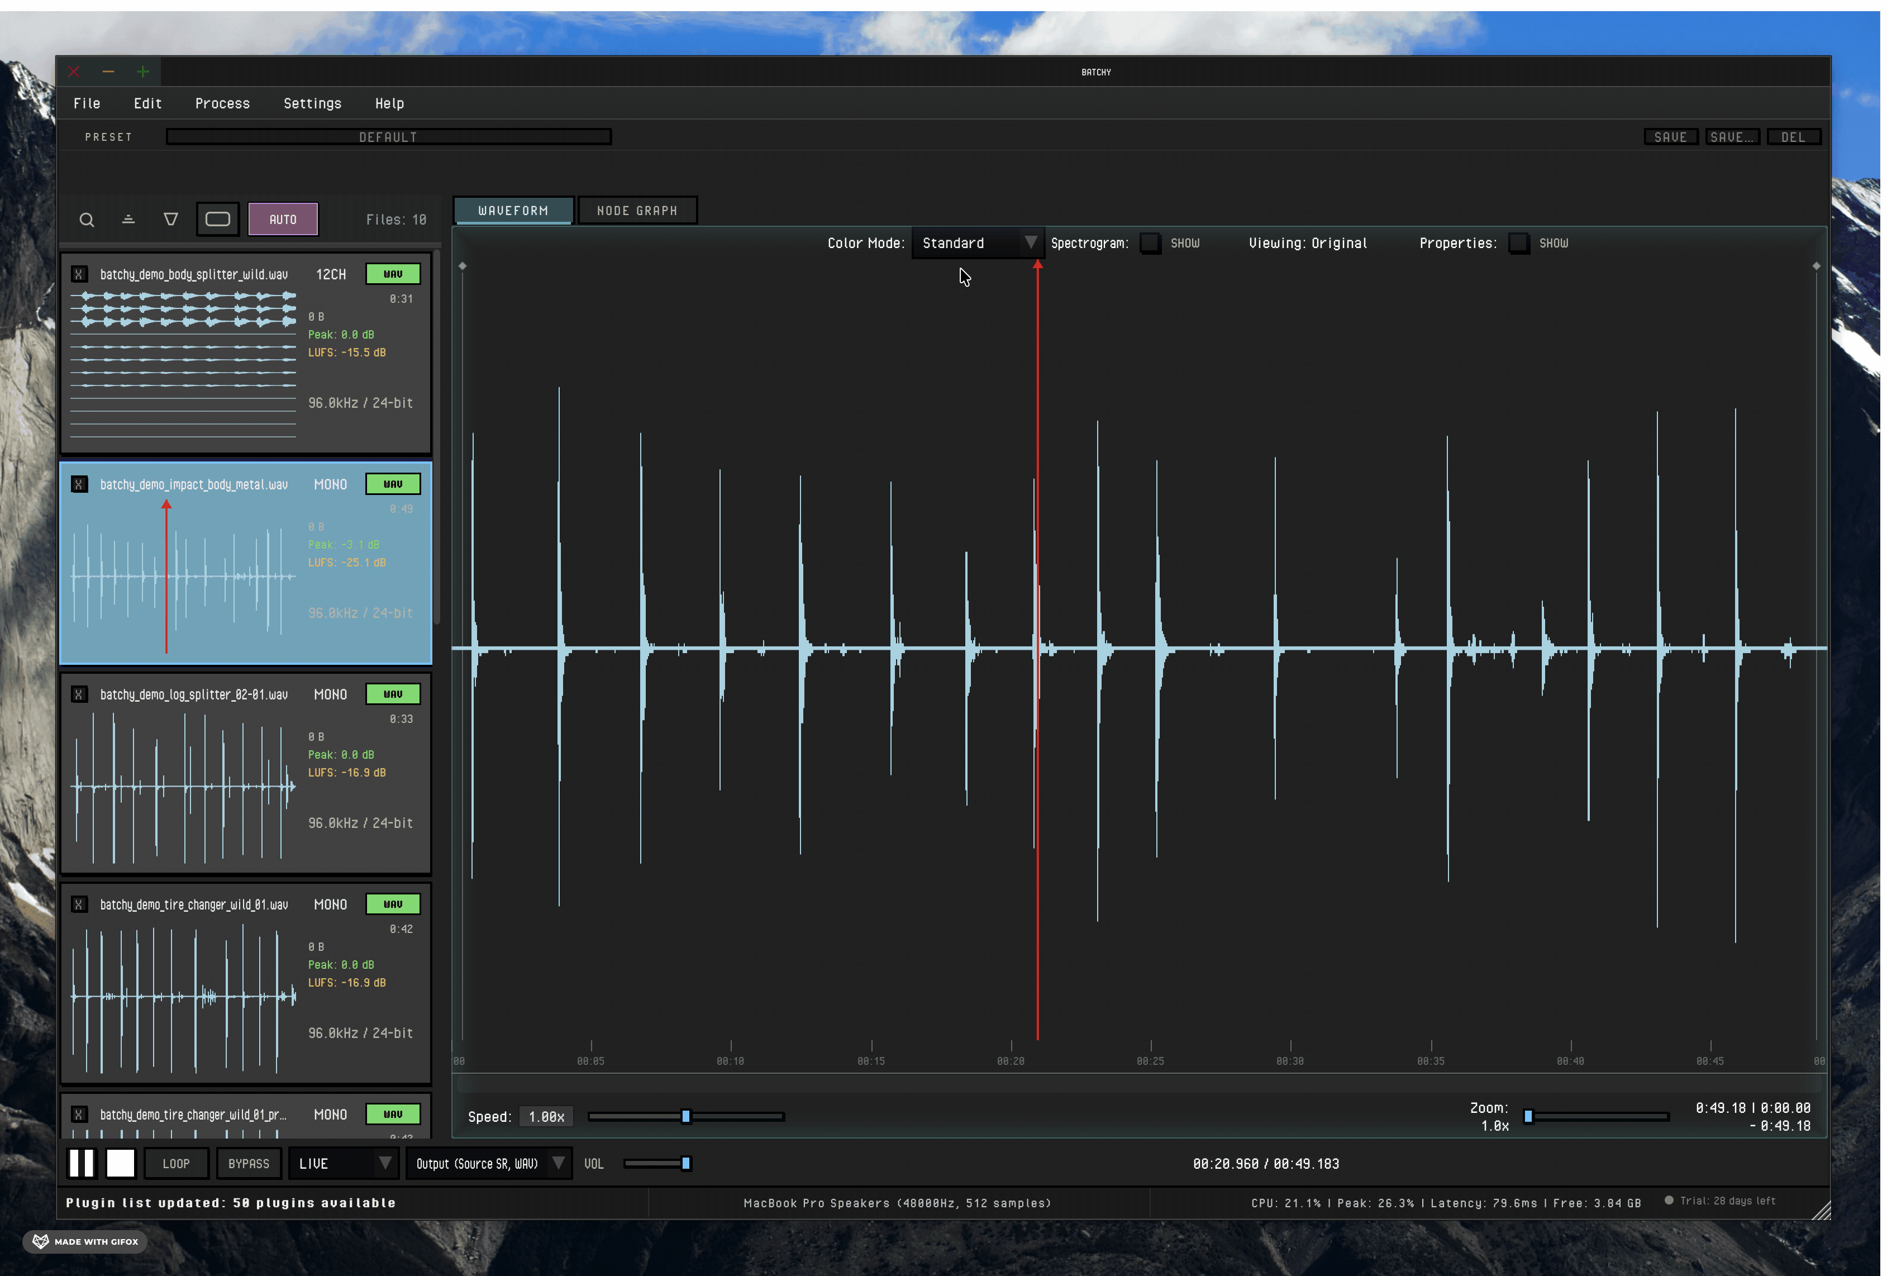Image resolution: width=1887 pixels, height=1276 pixels.
Task: Switch to the NODE GRAPH tab
Action: click(637, 210)
